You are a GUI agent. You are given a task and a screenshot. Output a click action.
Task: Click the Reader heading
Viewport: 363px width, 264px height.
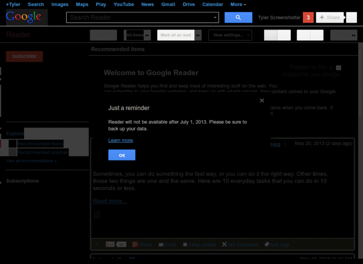[18, 35]
